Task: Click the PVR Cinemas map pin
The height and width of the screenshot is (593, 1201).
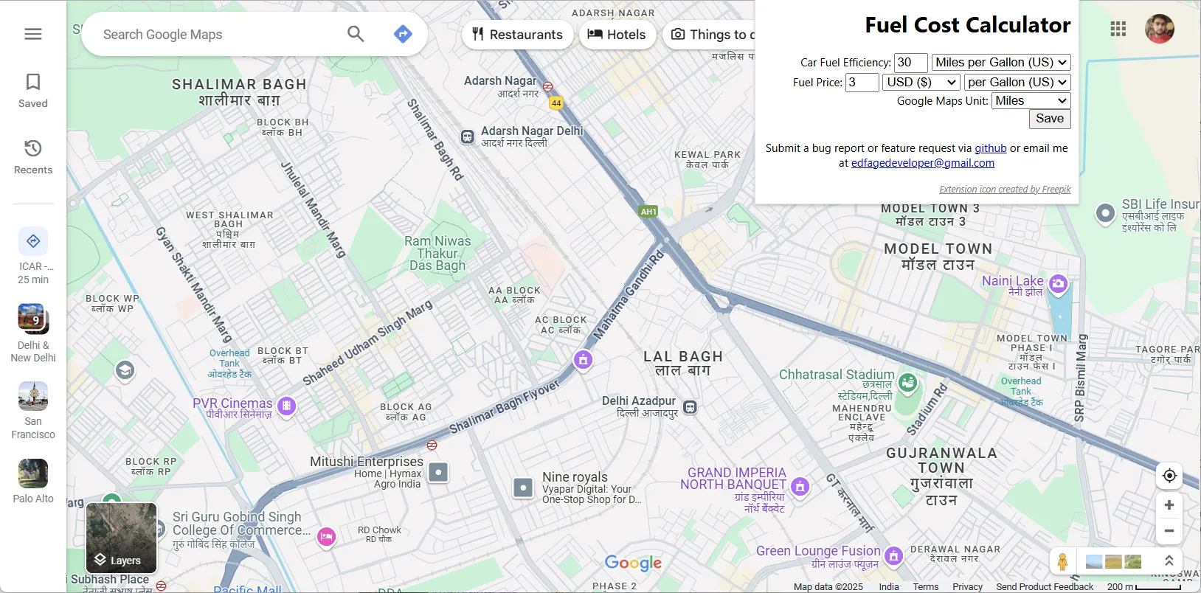Action: 286,406
